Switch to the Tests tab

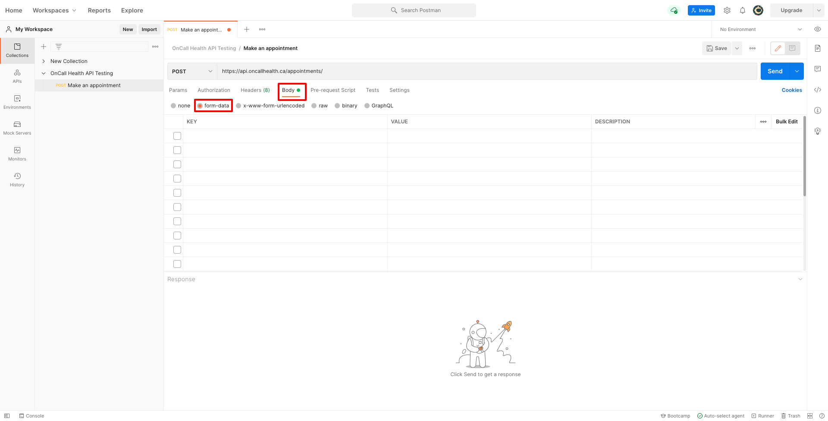tap(373, 90)
